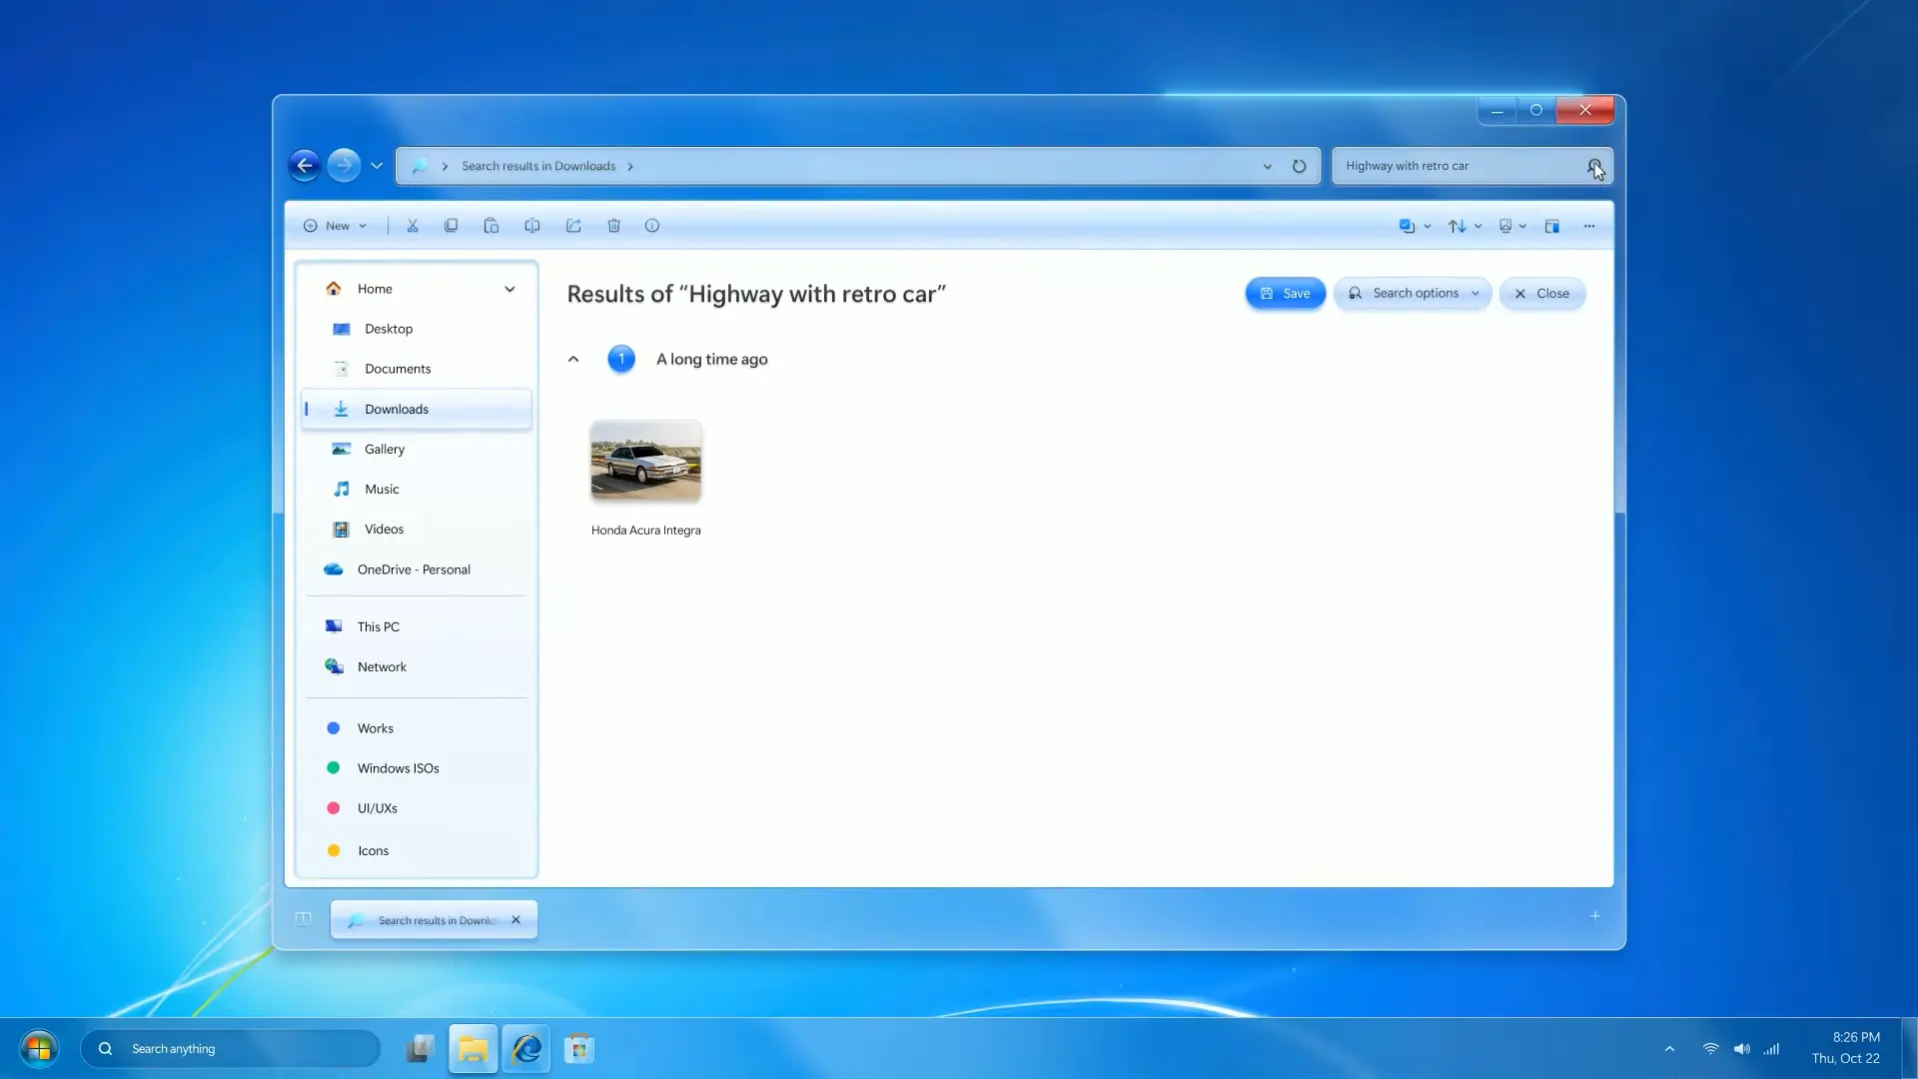This screenshot has height=1079, width=1918.
Task: Open the three-dots more options menu
Action: 1589,226
